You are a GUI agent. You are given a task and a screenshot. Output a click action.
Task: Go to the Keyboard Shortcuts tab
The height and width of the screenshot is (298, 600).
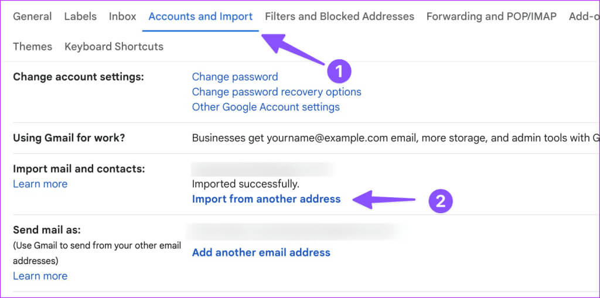[x=114, y=46]
